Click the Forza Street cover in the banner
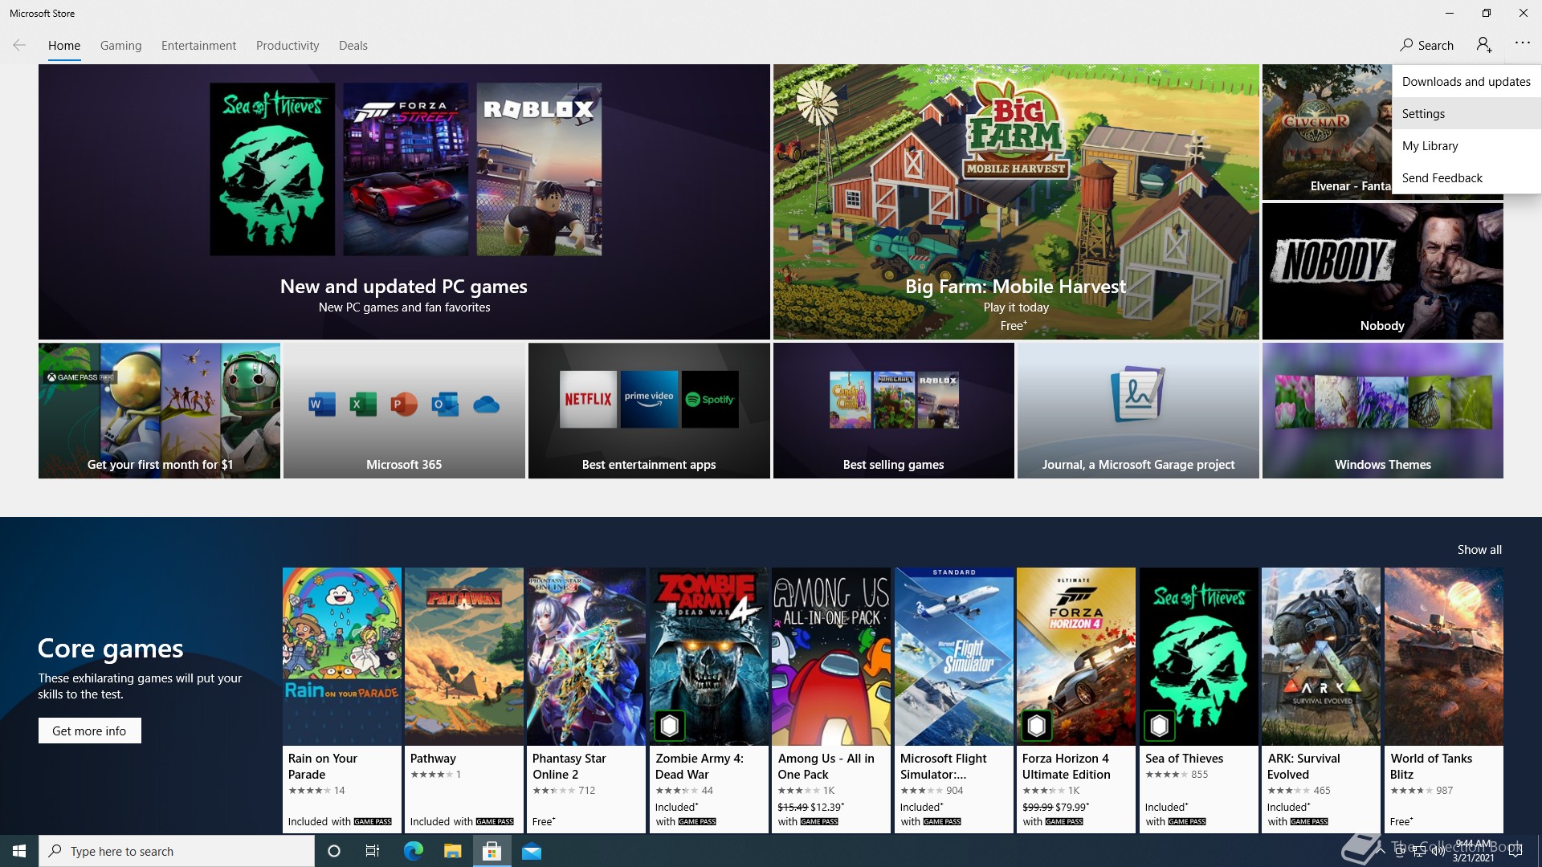The image size is (1542, 867). 406,169
